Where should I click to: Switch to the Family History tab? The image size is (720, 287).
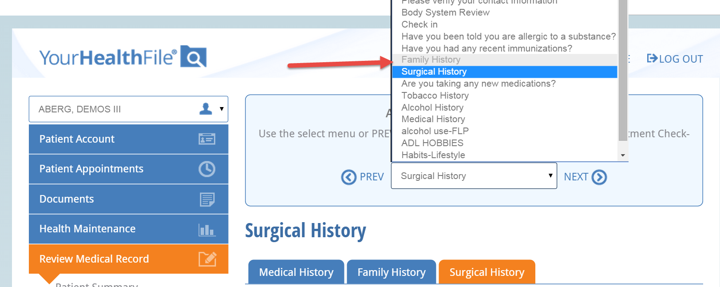click(x=391, y=272)
